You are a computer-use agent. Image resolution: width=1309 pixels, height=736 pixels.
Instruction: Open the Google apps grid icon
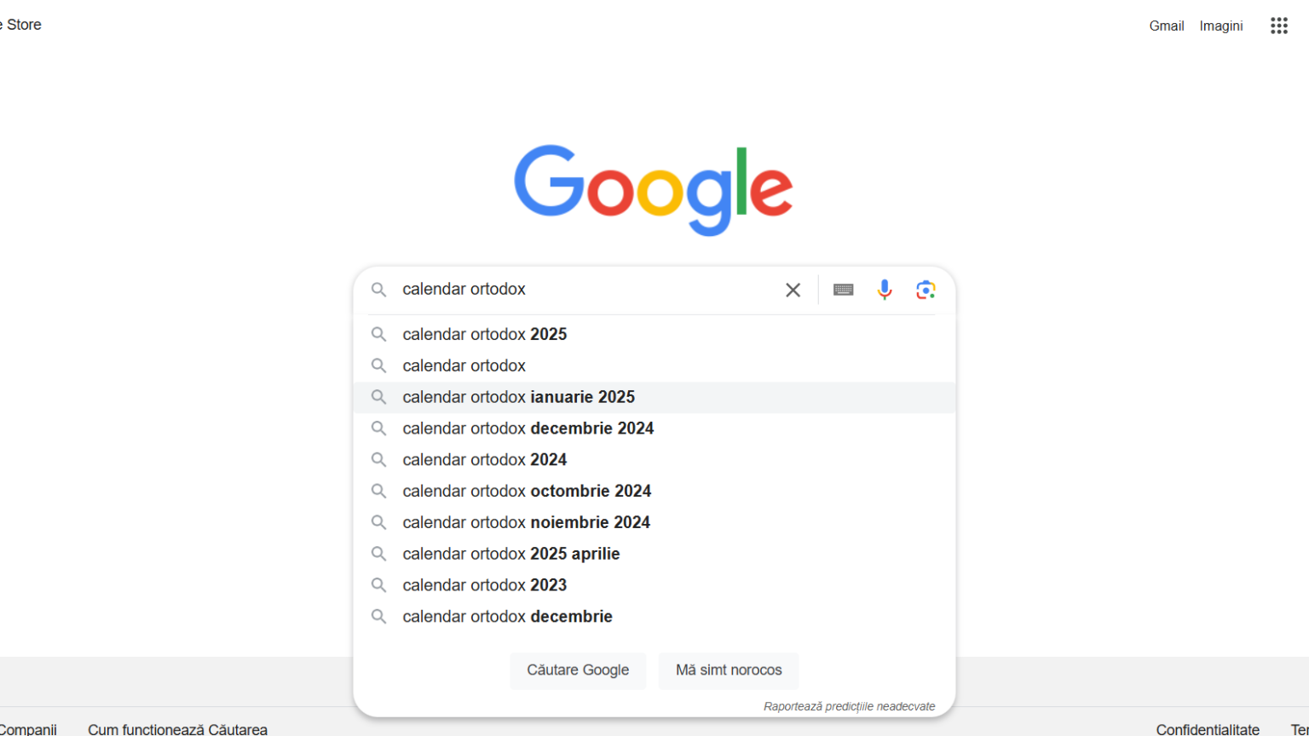[1278, 26]
